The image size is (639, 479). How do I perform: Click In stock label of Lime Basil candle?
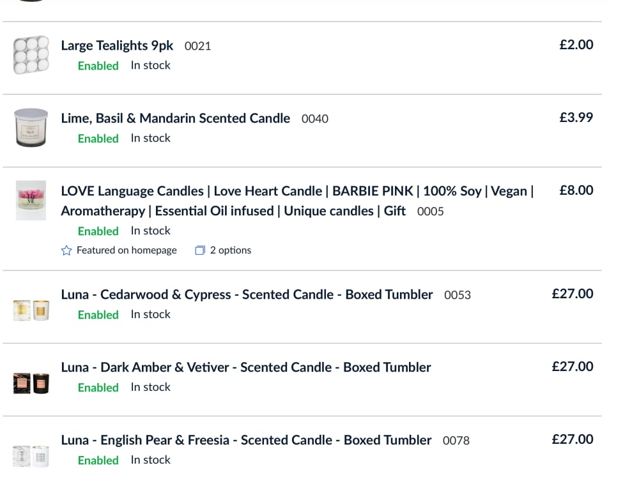[150, 138]
